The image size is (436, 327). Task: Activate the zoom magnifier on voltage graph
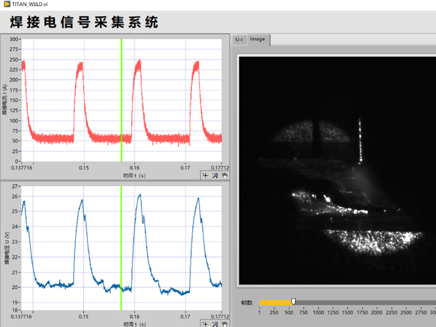click(x=215, y=324)
